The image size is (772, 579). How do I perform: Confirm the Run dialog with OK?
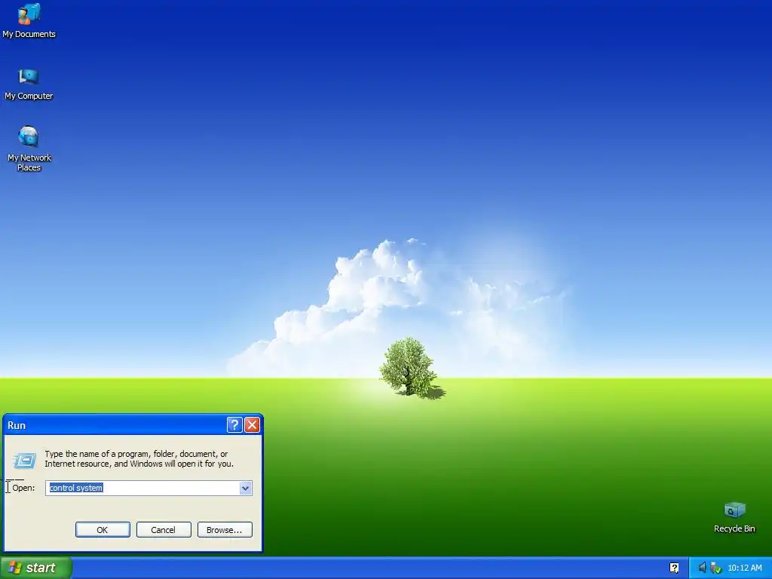pos(103,530)
